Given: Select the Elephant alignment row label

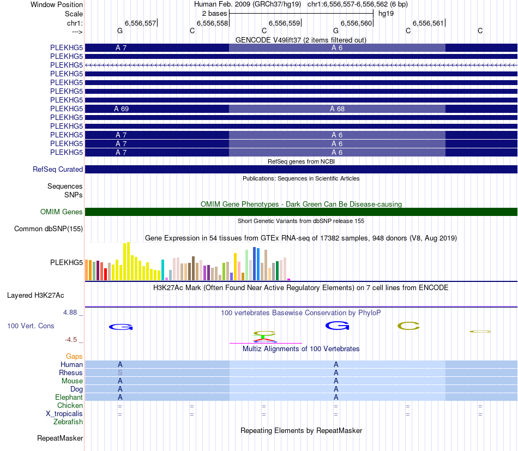Looking at the screenshot, I should click(69, 397).
